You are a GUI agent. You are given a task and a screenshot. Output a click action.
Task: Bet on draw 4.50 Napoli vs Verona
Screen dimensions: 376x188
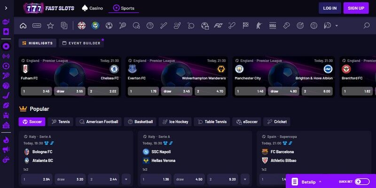pyautogui.click(x=189, y=179)
